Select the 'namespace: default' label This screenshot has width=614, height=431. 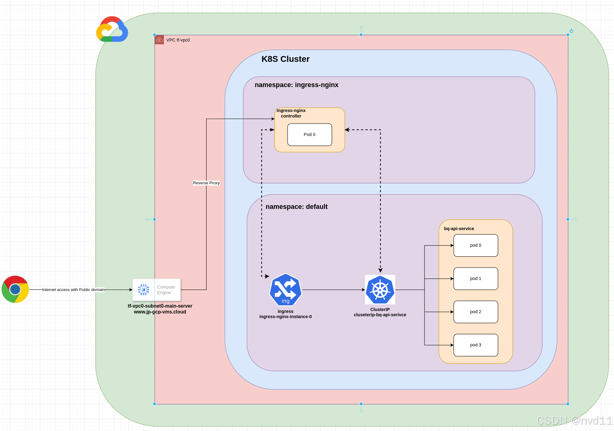click(297, 207)
